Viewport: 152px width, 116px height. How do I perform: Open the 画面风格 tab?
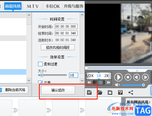click(13, 6)
